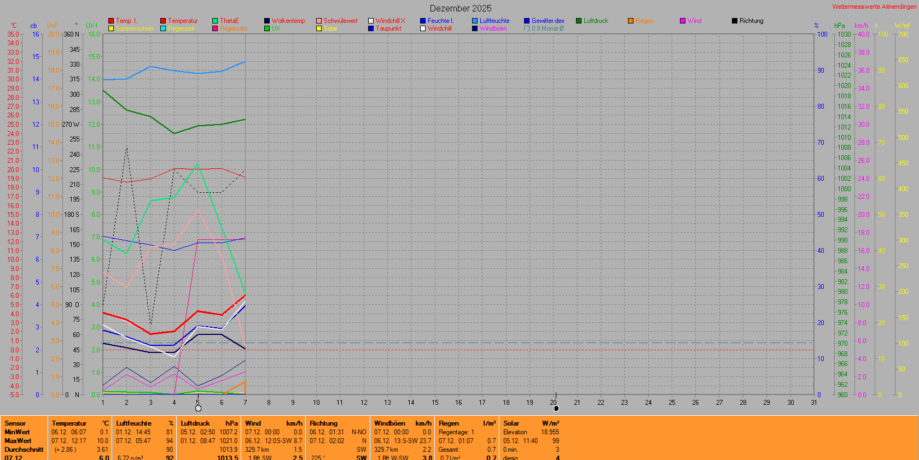The height and width of the screenshot is (460, 919).
Task: Select the Luftfeuchte legend label
Action: click(x=495, y=21)
